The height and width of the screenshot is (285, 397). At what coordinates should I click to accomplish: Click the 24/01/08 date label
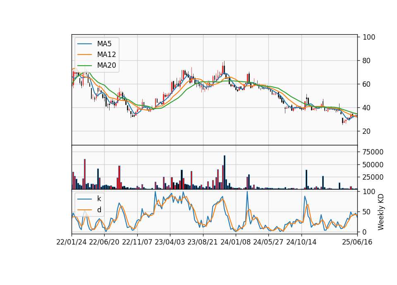point(235,242)
